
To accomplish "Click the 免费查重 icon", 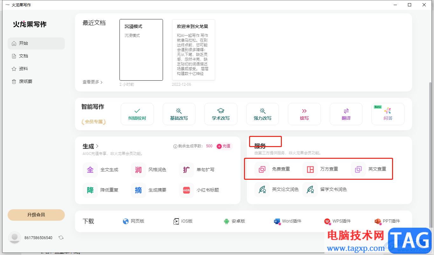I will click(262, 169).
